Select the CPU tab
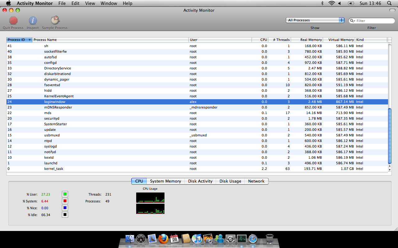398x248 pixels. click(x=139, y=181)
